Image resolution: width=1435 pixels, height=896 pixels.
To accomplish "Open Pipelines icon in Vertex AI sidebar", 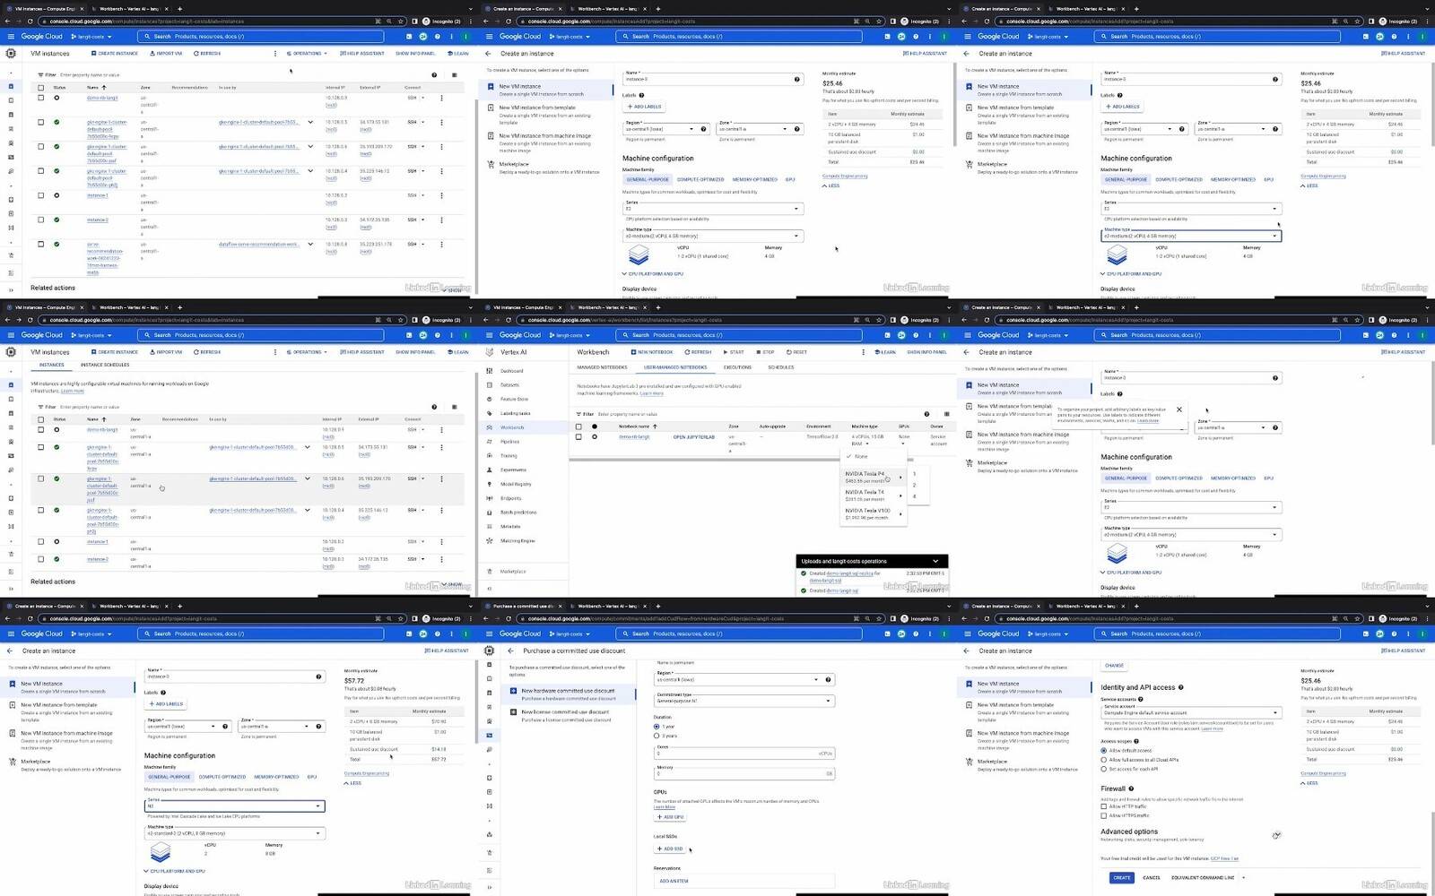I will coord(489,442).
